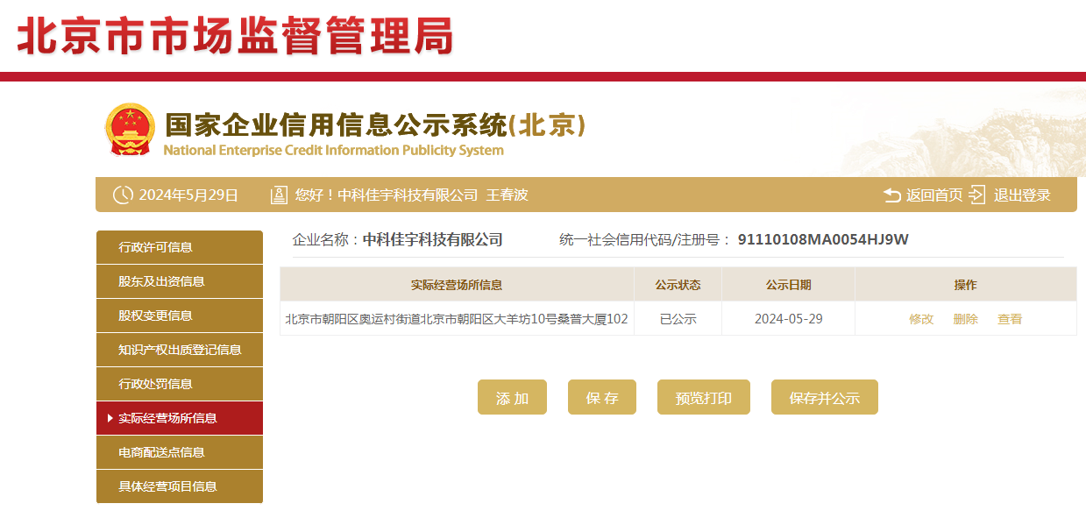Open 行政处罚信息 in the sidebar
The width and height of the screenshot is (1086, 532).
coord(180,384)
